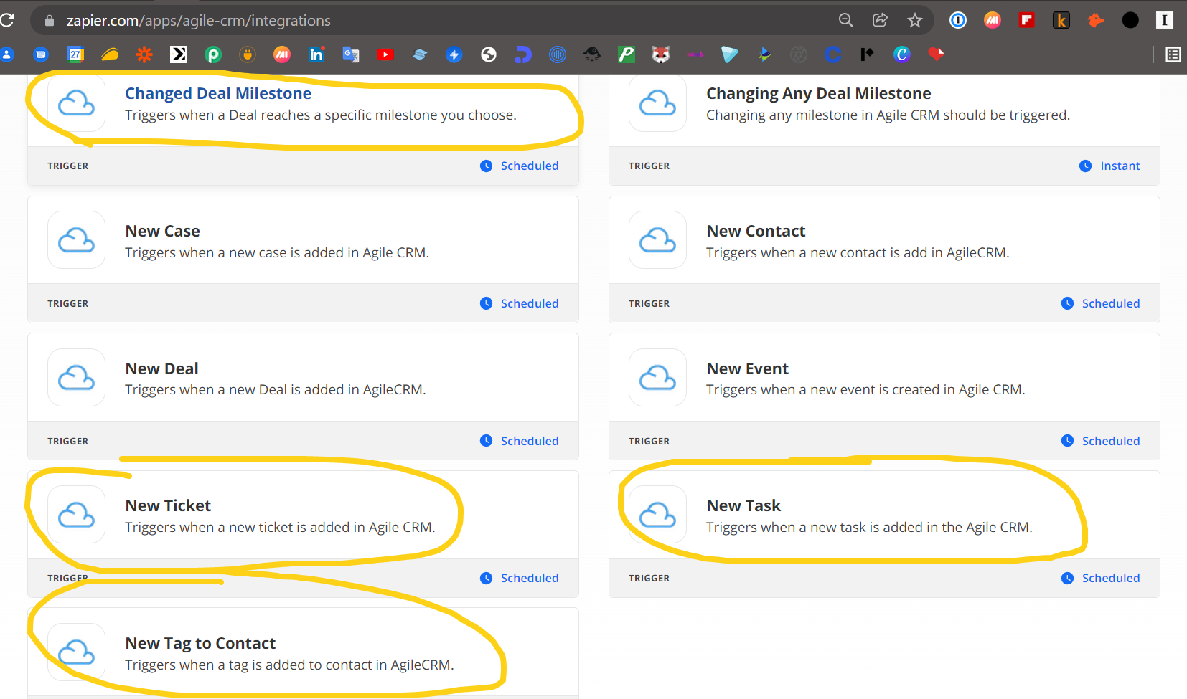The image size is (1187, 699).
Task: Open the green 'P' square bookmark
Action: point(627,54)
